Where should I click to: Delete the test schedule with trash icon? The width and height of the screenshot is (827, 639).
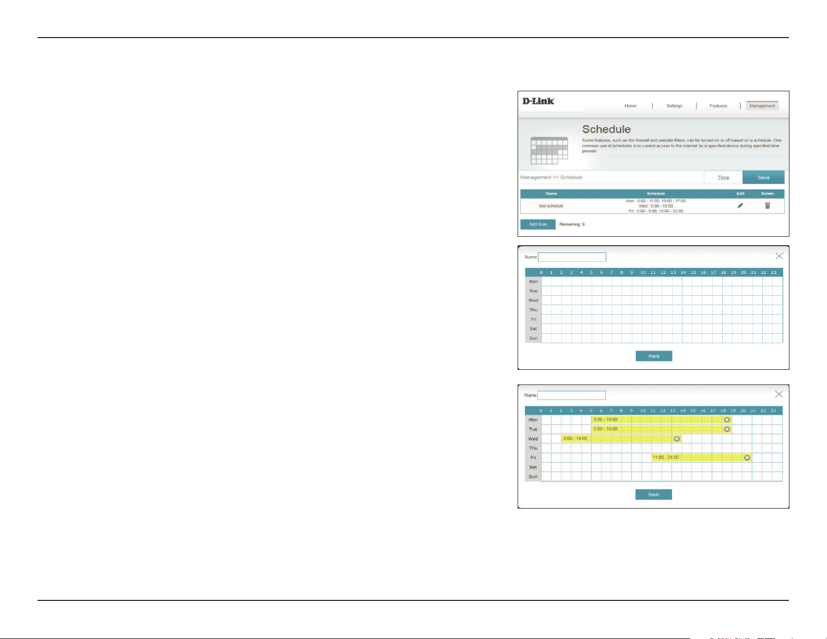[x=768, y=206]
